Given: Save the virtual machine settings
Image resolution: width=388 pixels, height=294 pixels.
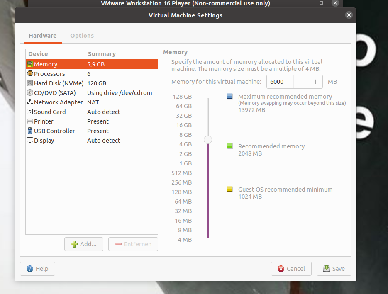Looking at the screenshot, I should 334,269.
